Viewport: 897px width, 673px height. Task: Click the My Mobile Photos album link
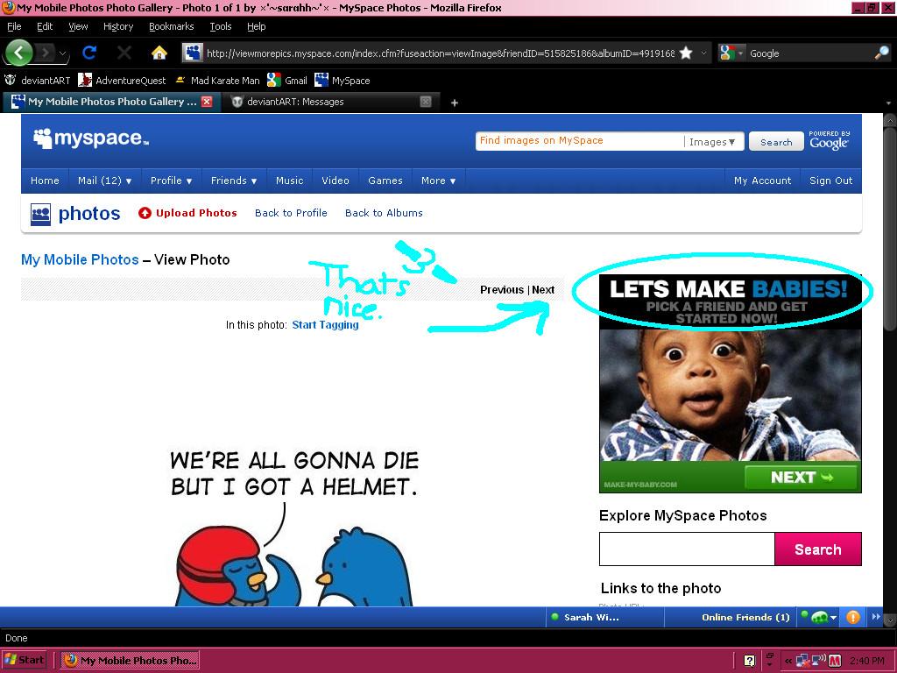[80, 259]
